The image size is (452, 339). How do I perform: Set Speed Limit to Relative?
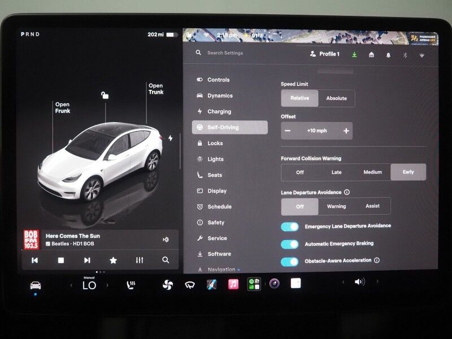(300, 98)
